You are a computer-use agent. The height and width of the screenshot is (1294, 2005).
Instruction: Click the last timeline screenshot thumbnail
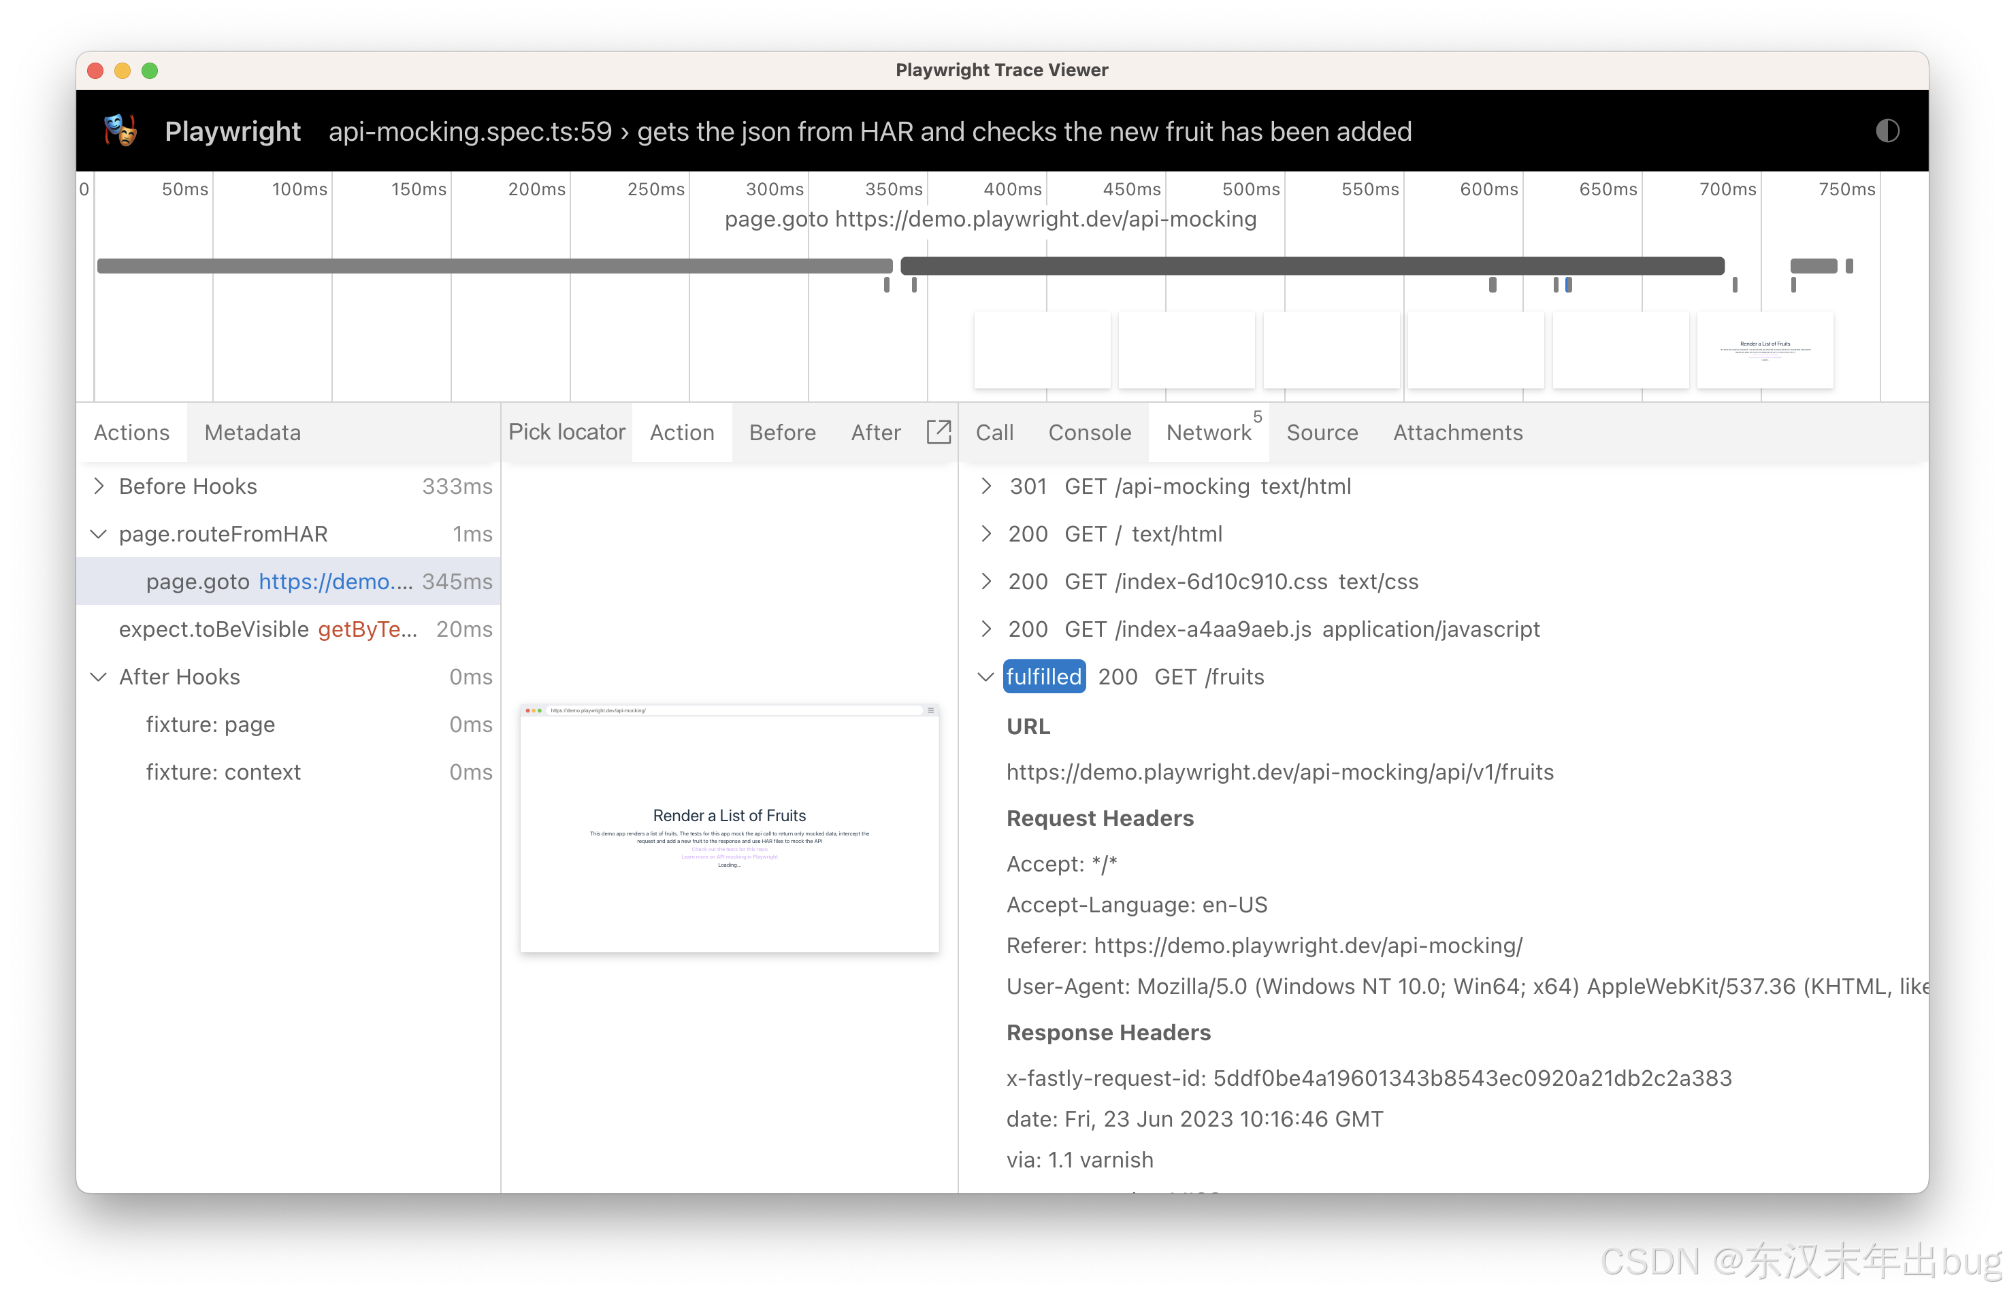pos(1764,350)
